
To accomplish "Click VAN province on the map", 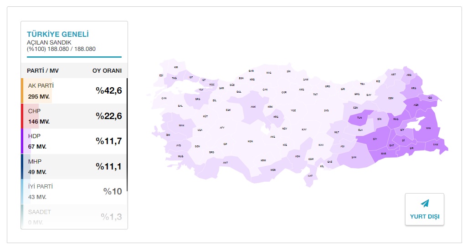I will 428,128.
